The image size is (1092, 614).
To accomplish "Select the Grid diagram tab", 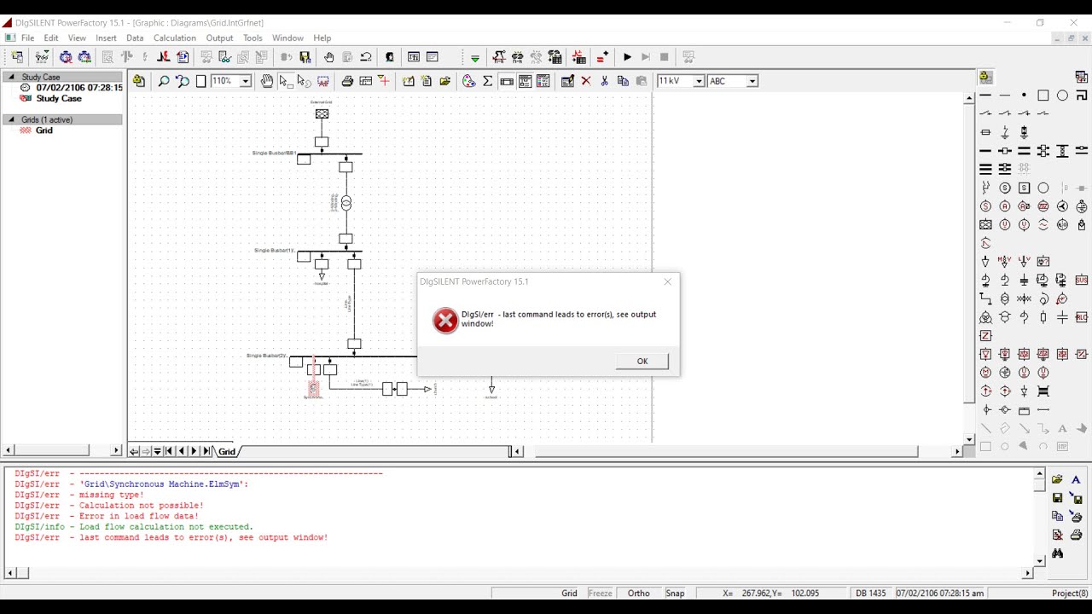I will point(227,451).
